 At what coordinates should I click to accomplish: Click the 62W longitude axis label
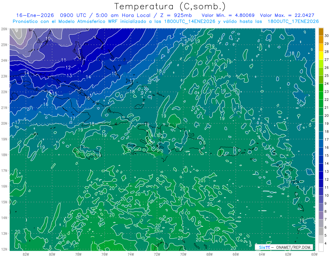[x=288, y=254]
